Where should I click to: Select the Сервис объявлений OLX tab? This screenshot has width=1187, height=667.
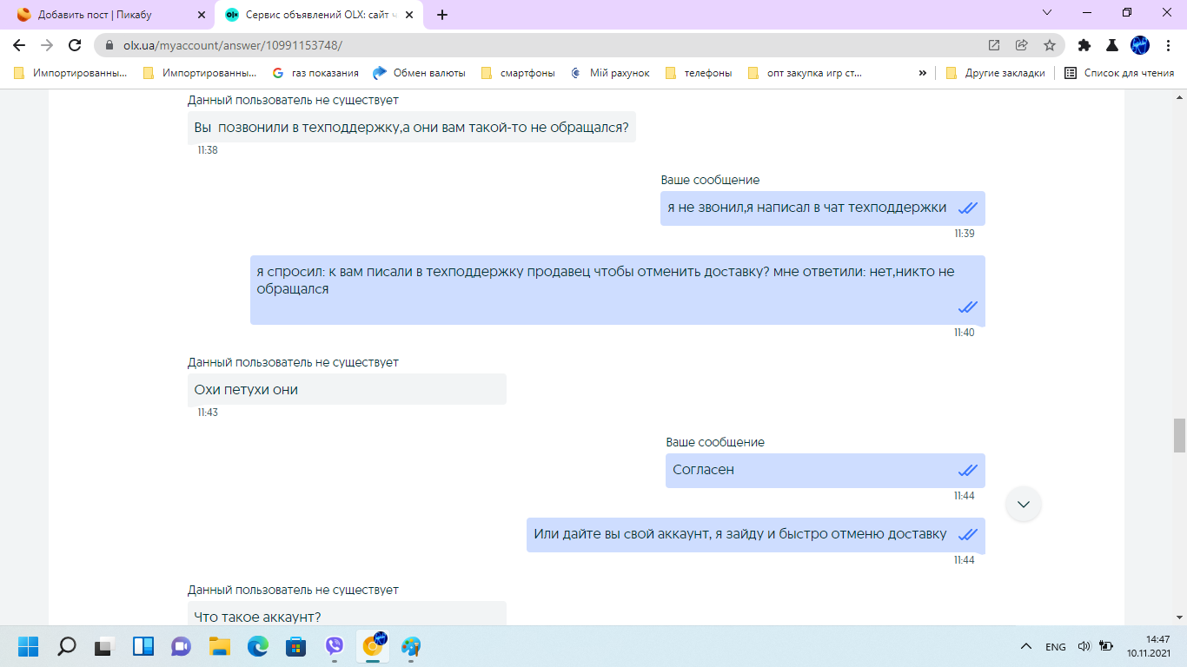tap(318, 15)
